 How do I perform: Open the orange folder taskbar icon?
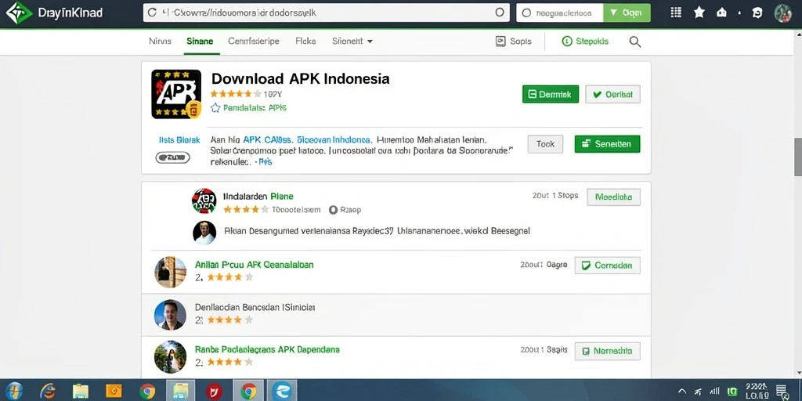pos(114,392)
